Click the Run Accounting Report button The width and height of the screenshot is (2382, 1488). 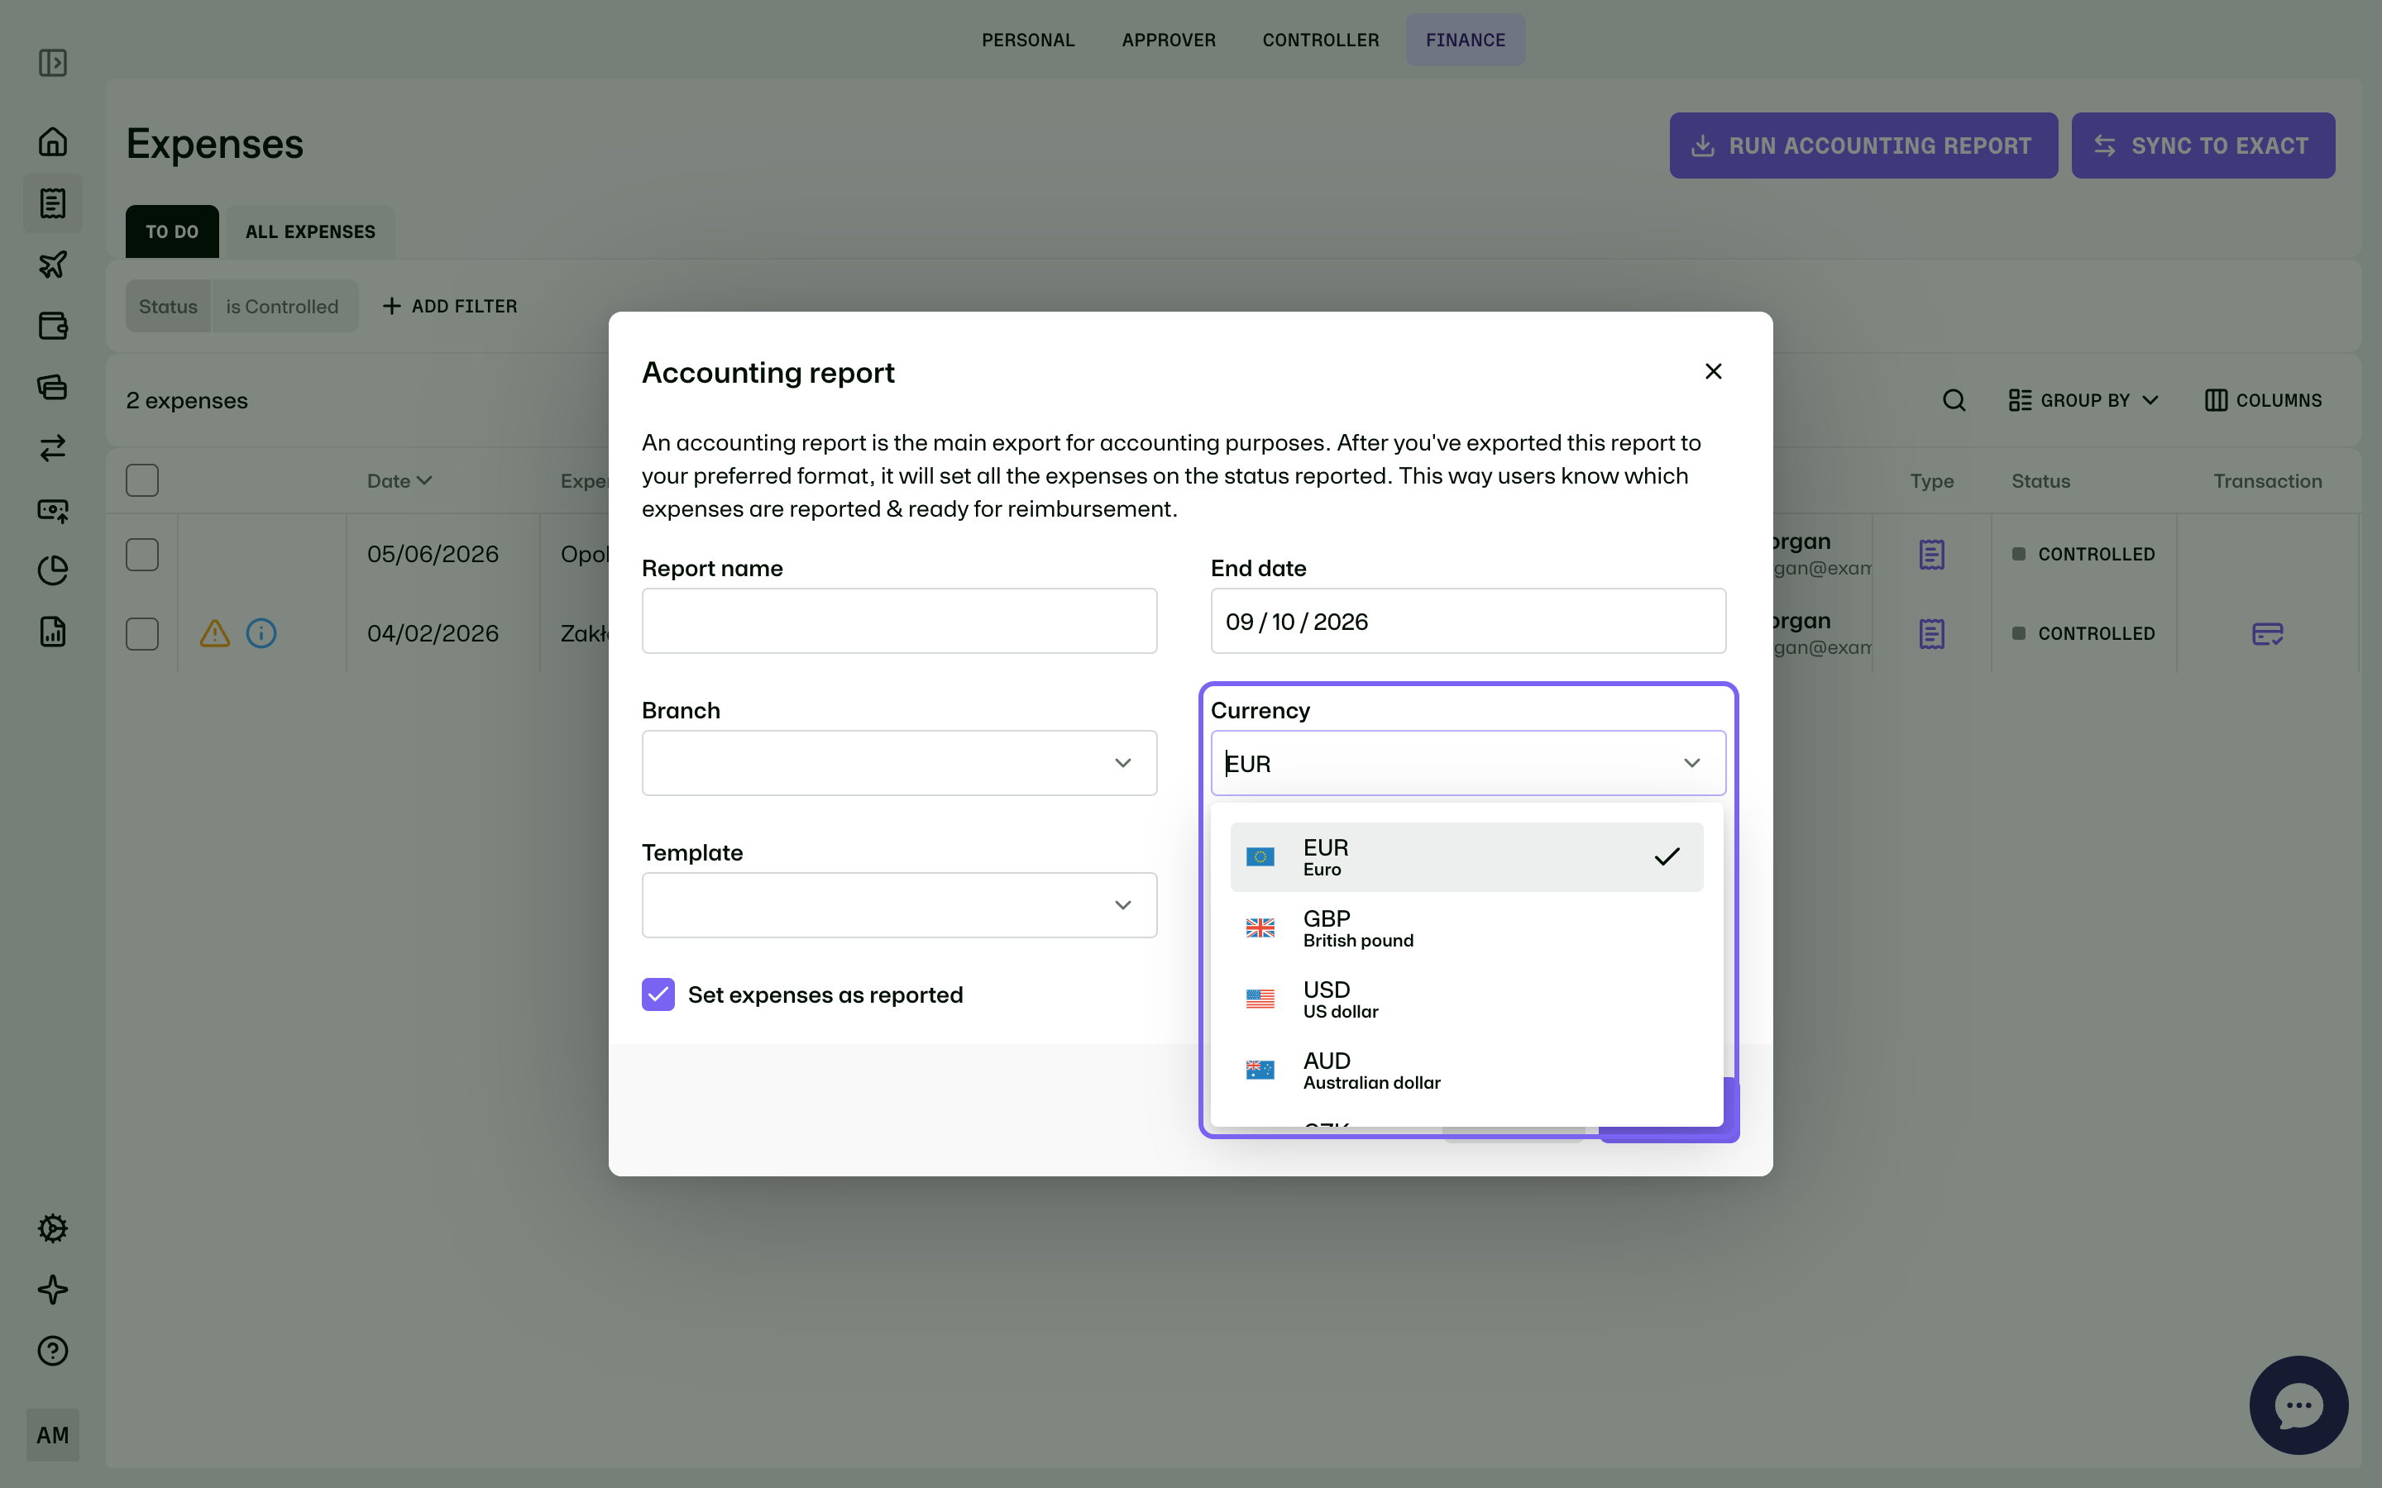tap(1863, 145)
